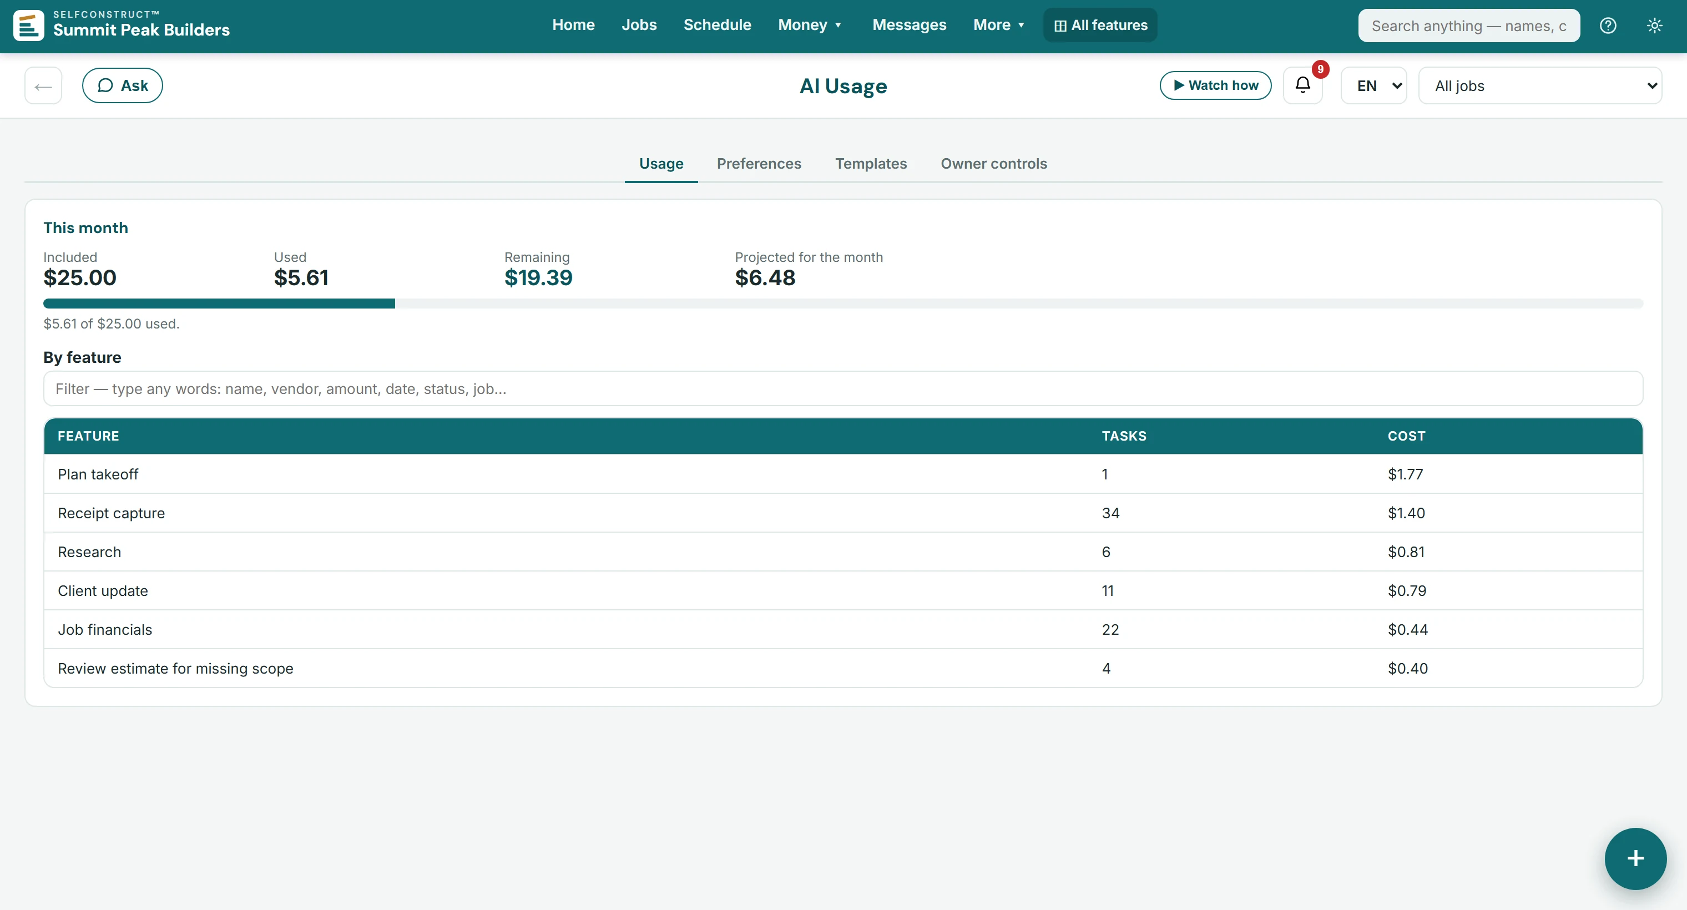Open the Ask chat assistant

coord(123,85)
